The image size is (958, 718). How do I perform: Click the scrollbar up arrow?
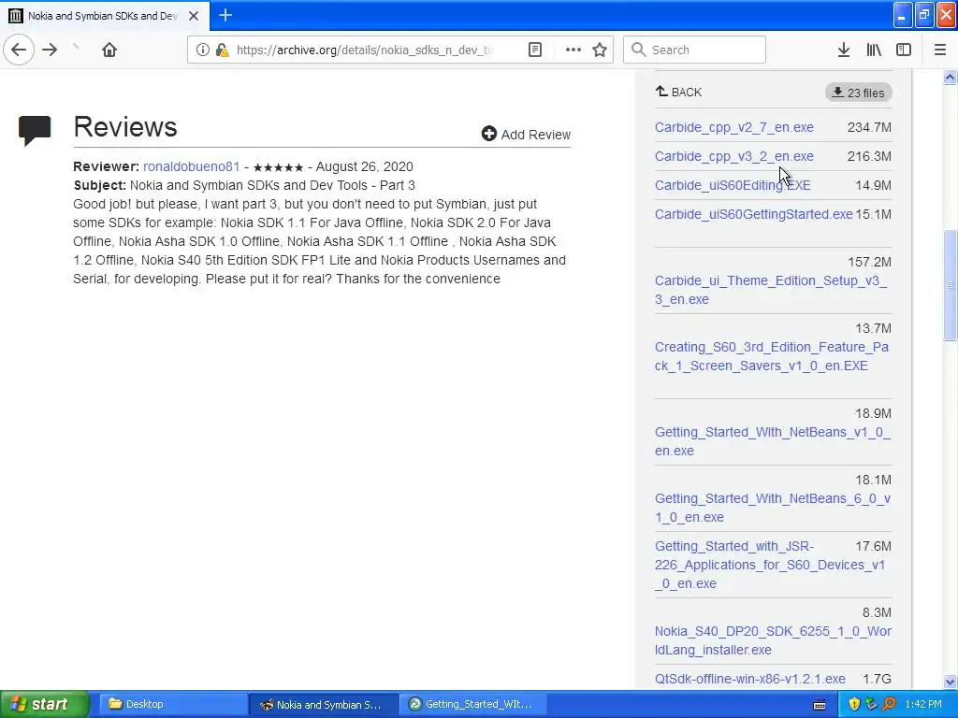(x=950, y=77)
